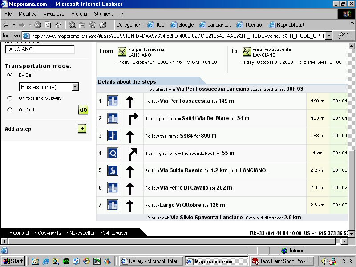The height and width of the screenshot is (267, 356).
Task: Open the Search toolbar icon
Action: (x=72, y=25)
